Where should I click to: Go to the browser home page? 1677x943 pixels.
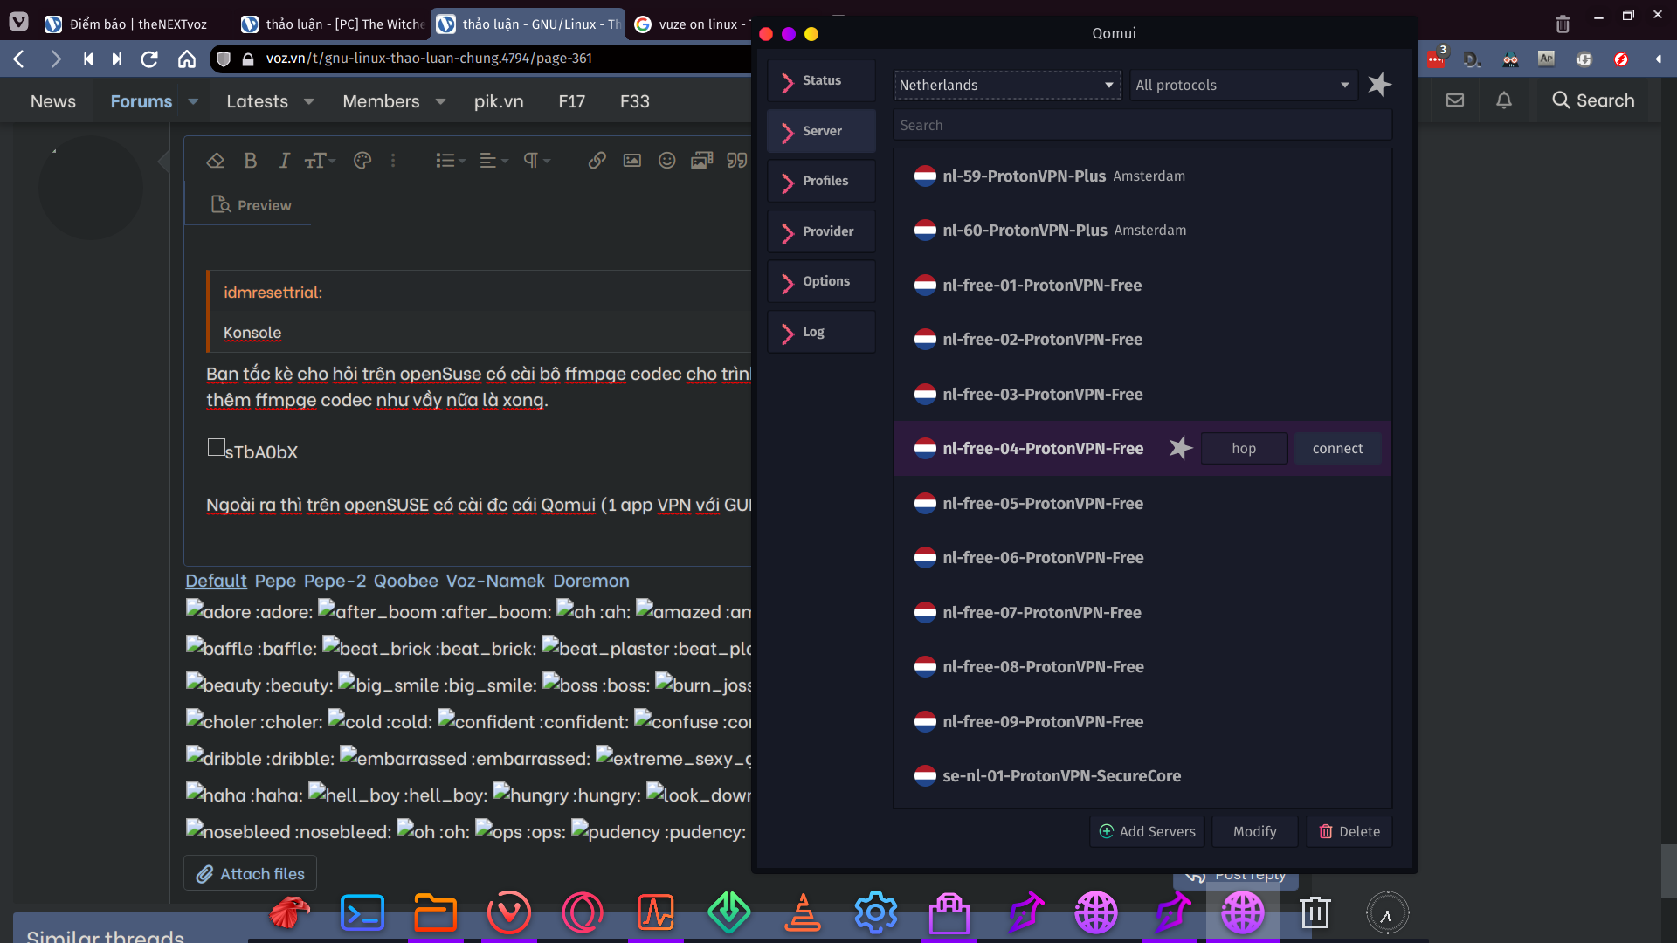[x=187, y=59]
